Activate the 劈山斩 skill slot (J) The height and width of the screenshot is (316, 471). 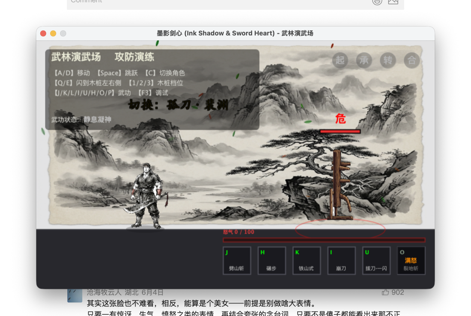click(237, 260)
